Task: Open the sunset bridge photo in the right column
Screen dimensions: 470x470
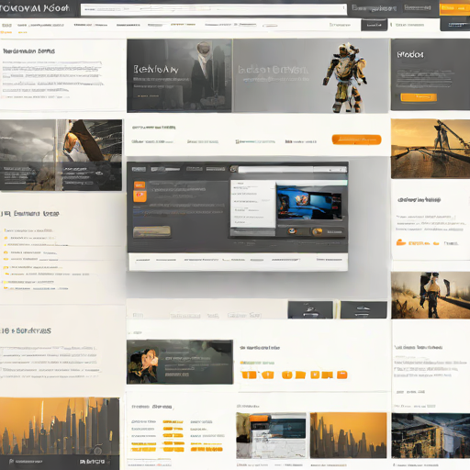Action: coord(431,149)
